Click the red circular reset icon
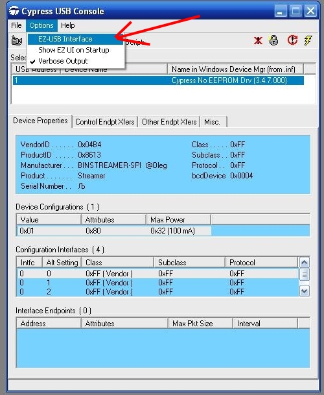The image size is (324, 395). pyautogui.click(x=292, y=40)
